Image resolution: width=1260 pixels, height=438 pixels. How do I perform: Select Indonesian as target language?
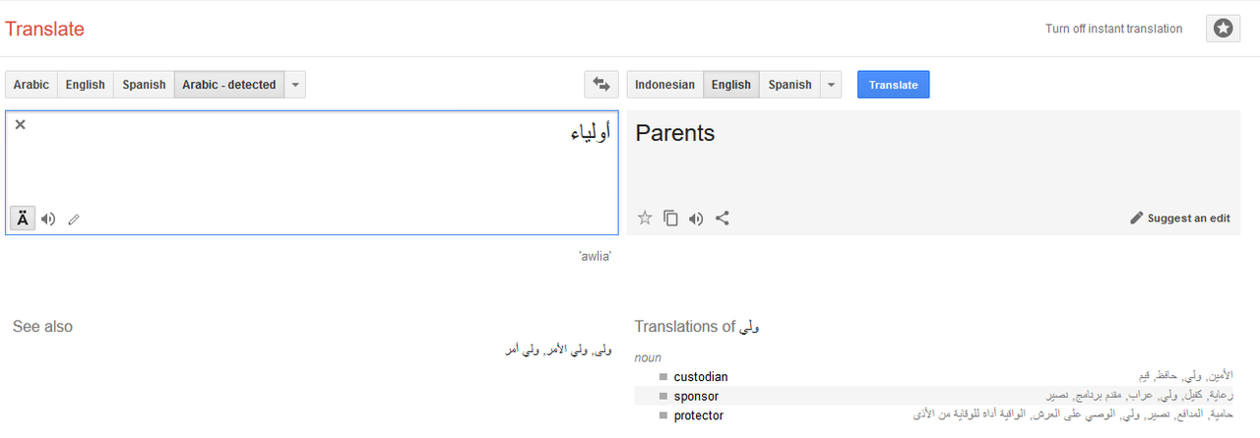click(x=664, y=85)
